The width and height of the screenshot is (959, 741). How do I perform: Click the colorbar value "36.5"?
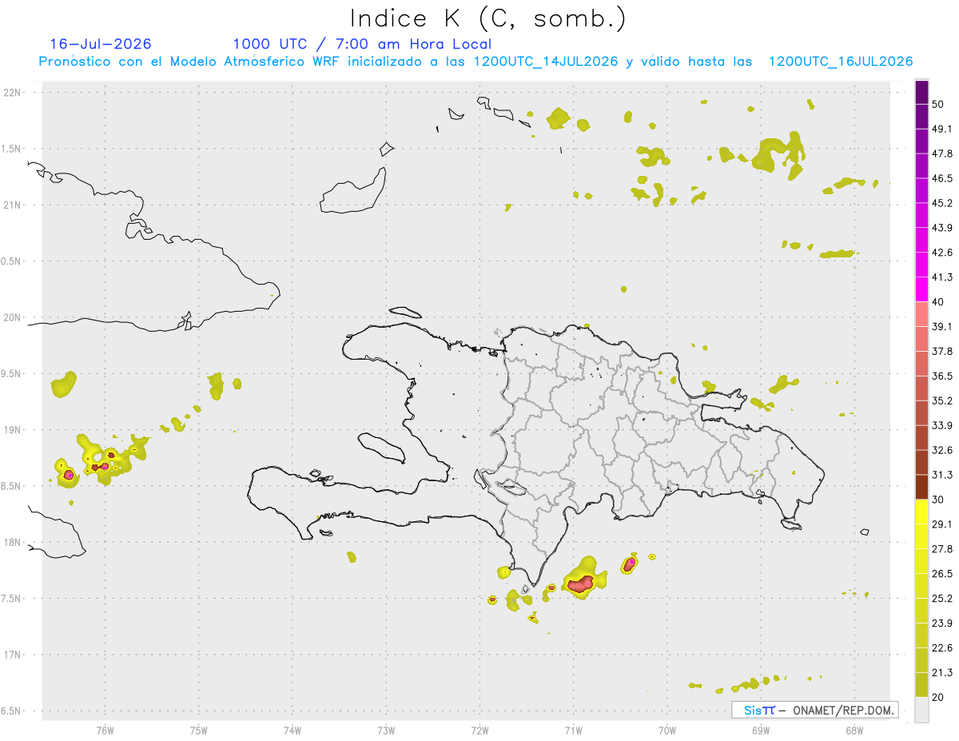(x=942, y=376)
